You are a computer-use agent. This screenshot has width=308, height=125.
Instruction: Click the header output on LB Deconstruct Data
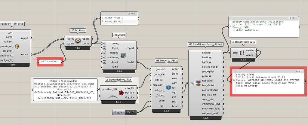250,50
